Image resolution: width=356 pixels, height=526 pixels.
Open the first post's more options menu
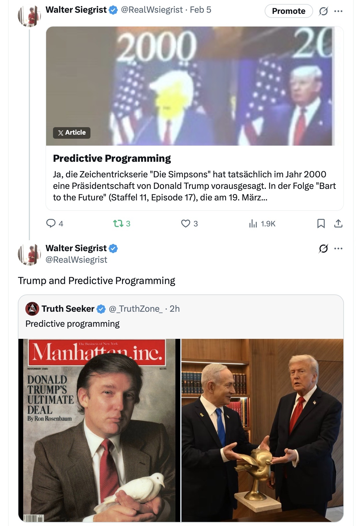338,11
